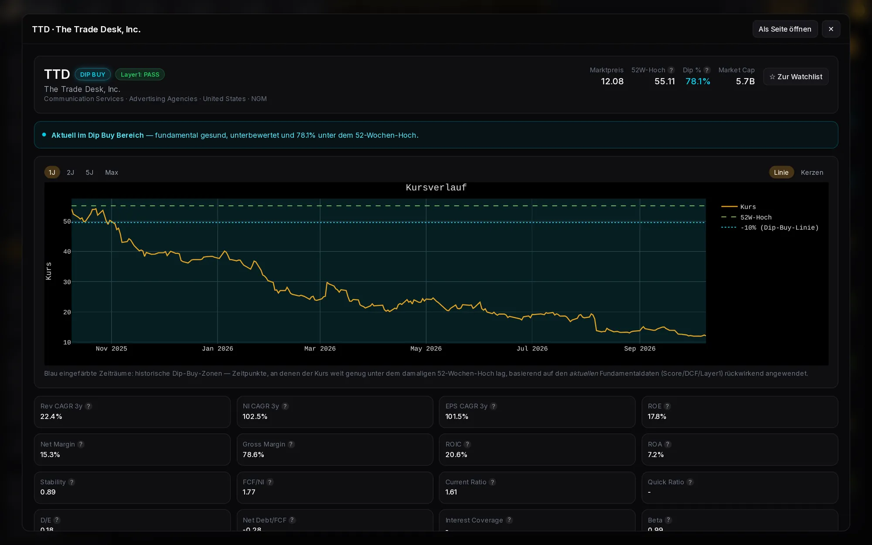Click the Net Debt/FCF help icon
The image size is (872, 545).
tap(293, 520)
